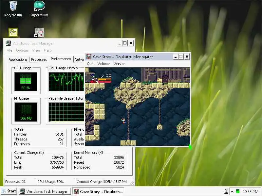Open the Options menu in Task Manager
Image resolution: width=262 pixels, height=196 pixels.
(22, 50)
